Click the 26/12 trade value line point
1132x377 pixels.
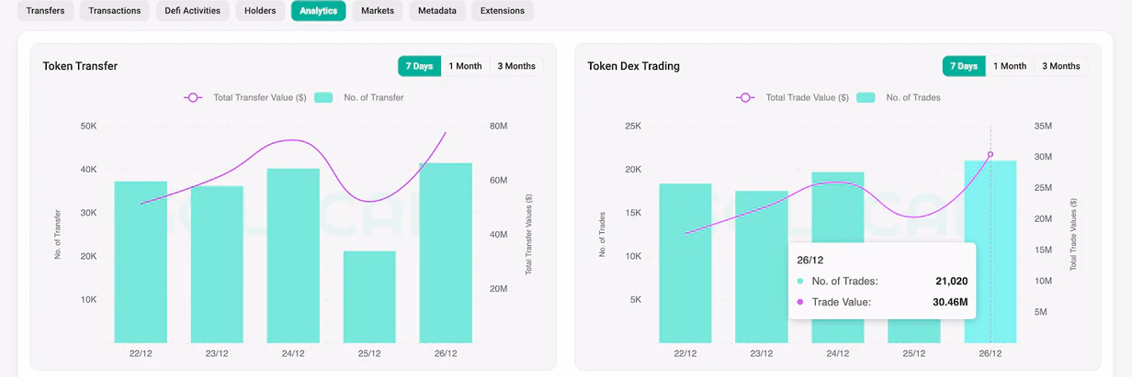[x=990, y=154]
